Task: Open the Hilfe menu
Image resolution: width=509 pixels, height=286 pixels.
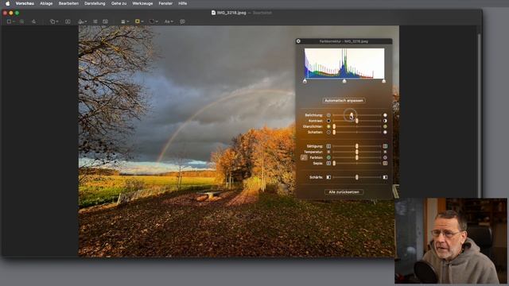Action: 182,3
